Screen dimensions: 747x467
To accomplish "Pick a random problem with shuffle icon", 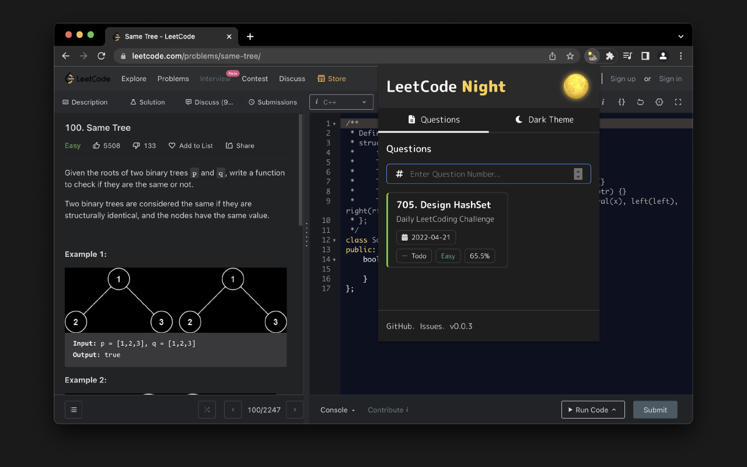I will (x=207, y=410).
